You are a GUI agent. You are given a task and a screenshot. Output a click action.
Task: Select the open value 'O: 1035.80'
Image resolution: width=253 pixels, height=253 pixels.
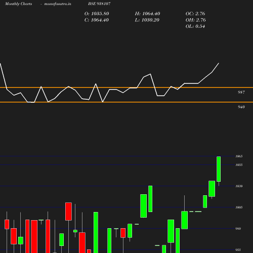pyautogui.click(x=97, y=14)
